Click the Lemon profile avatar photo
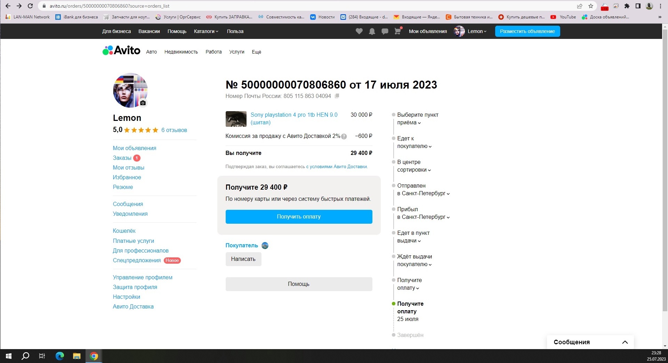The height and width of the screenshot is (363, 668). pyautogui.click(x=130, y=90)
